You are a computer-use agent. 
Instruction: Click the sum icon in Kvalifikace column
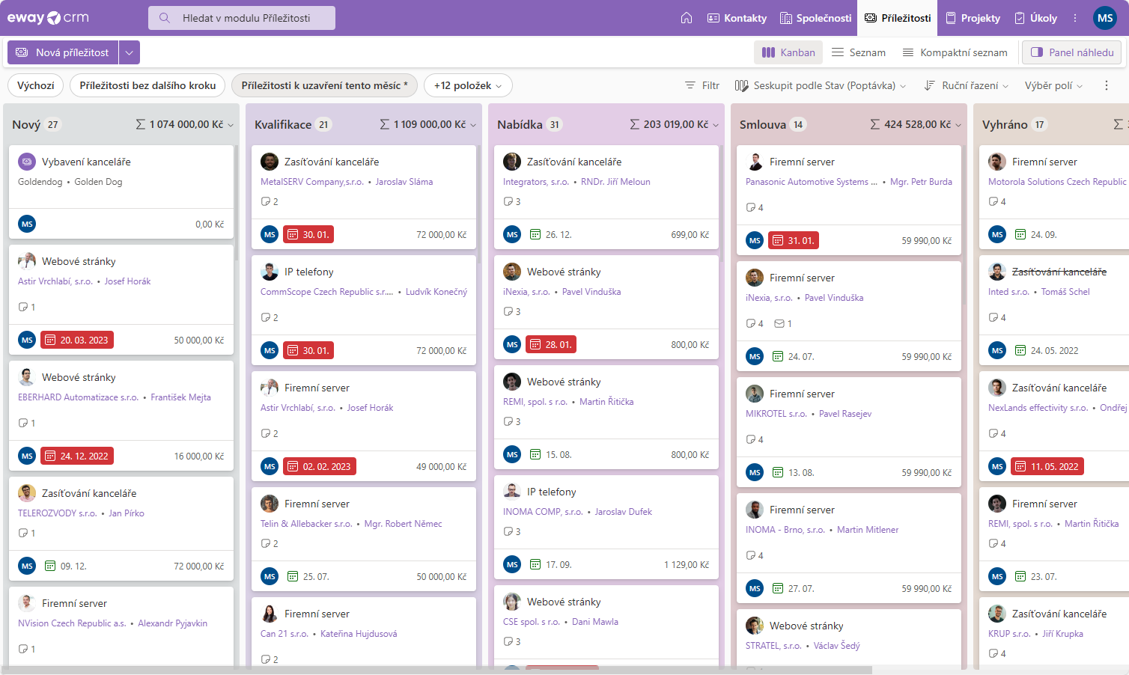[x=384, y=124]
